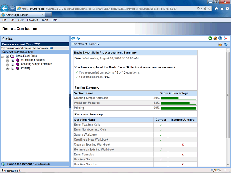Open Favorites star icon
This screenshot has width=231, height=173.
222,9
